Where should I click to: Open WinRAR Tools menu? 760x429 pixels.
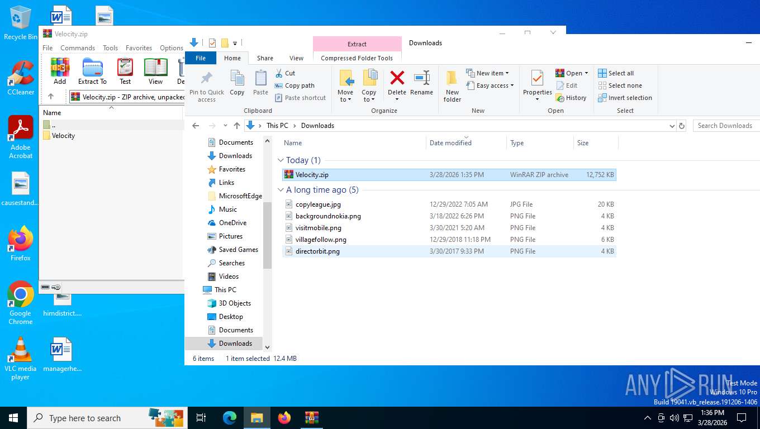tap(110, 48)
